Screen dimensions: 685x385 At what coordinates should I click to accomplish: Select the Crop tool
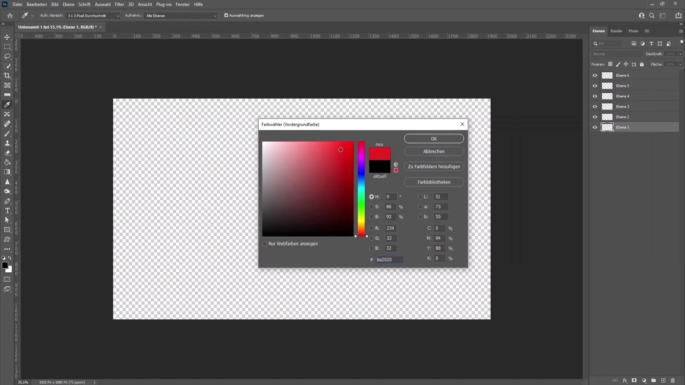pos(7,76)
